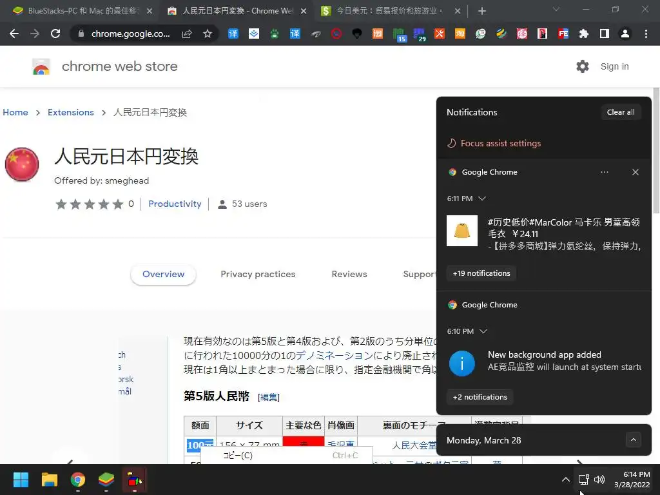Open the Windows Start menu
This screenshot has width=660, height=495.
(21, 480)
